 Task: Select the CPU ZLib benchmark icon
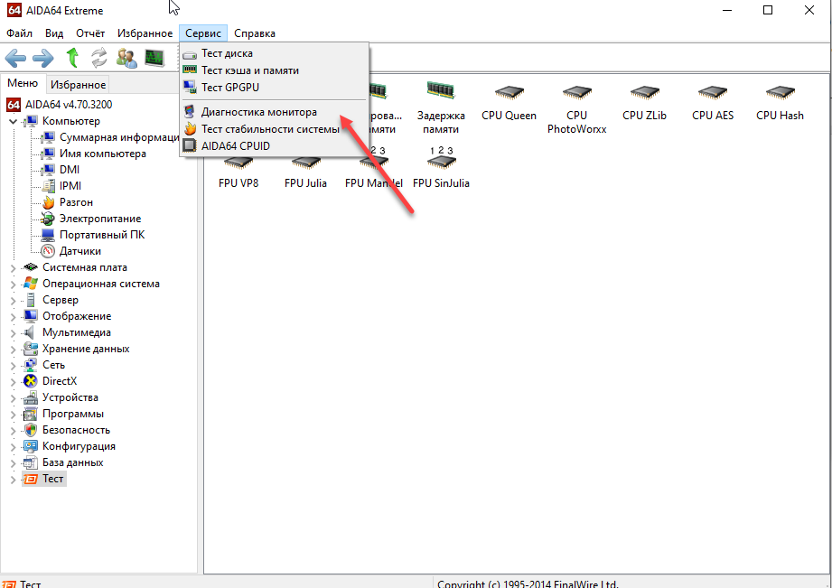(x=645, y=93)
